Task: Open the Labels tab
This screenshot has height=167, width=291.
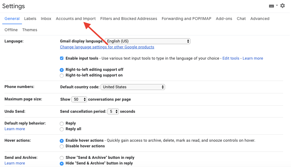Action: pos(30,19)
